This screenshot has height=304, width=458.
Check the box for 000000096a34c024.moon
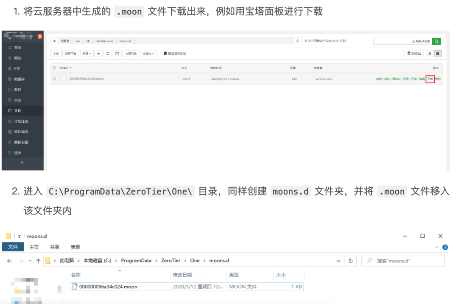(x=54, y=79)
